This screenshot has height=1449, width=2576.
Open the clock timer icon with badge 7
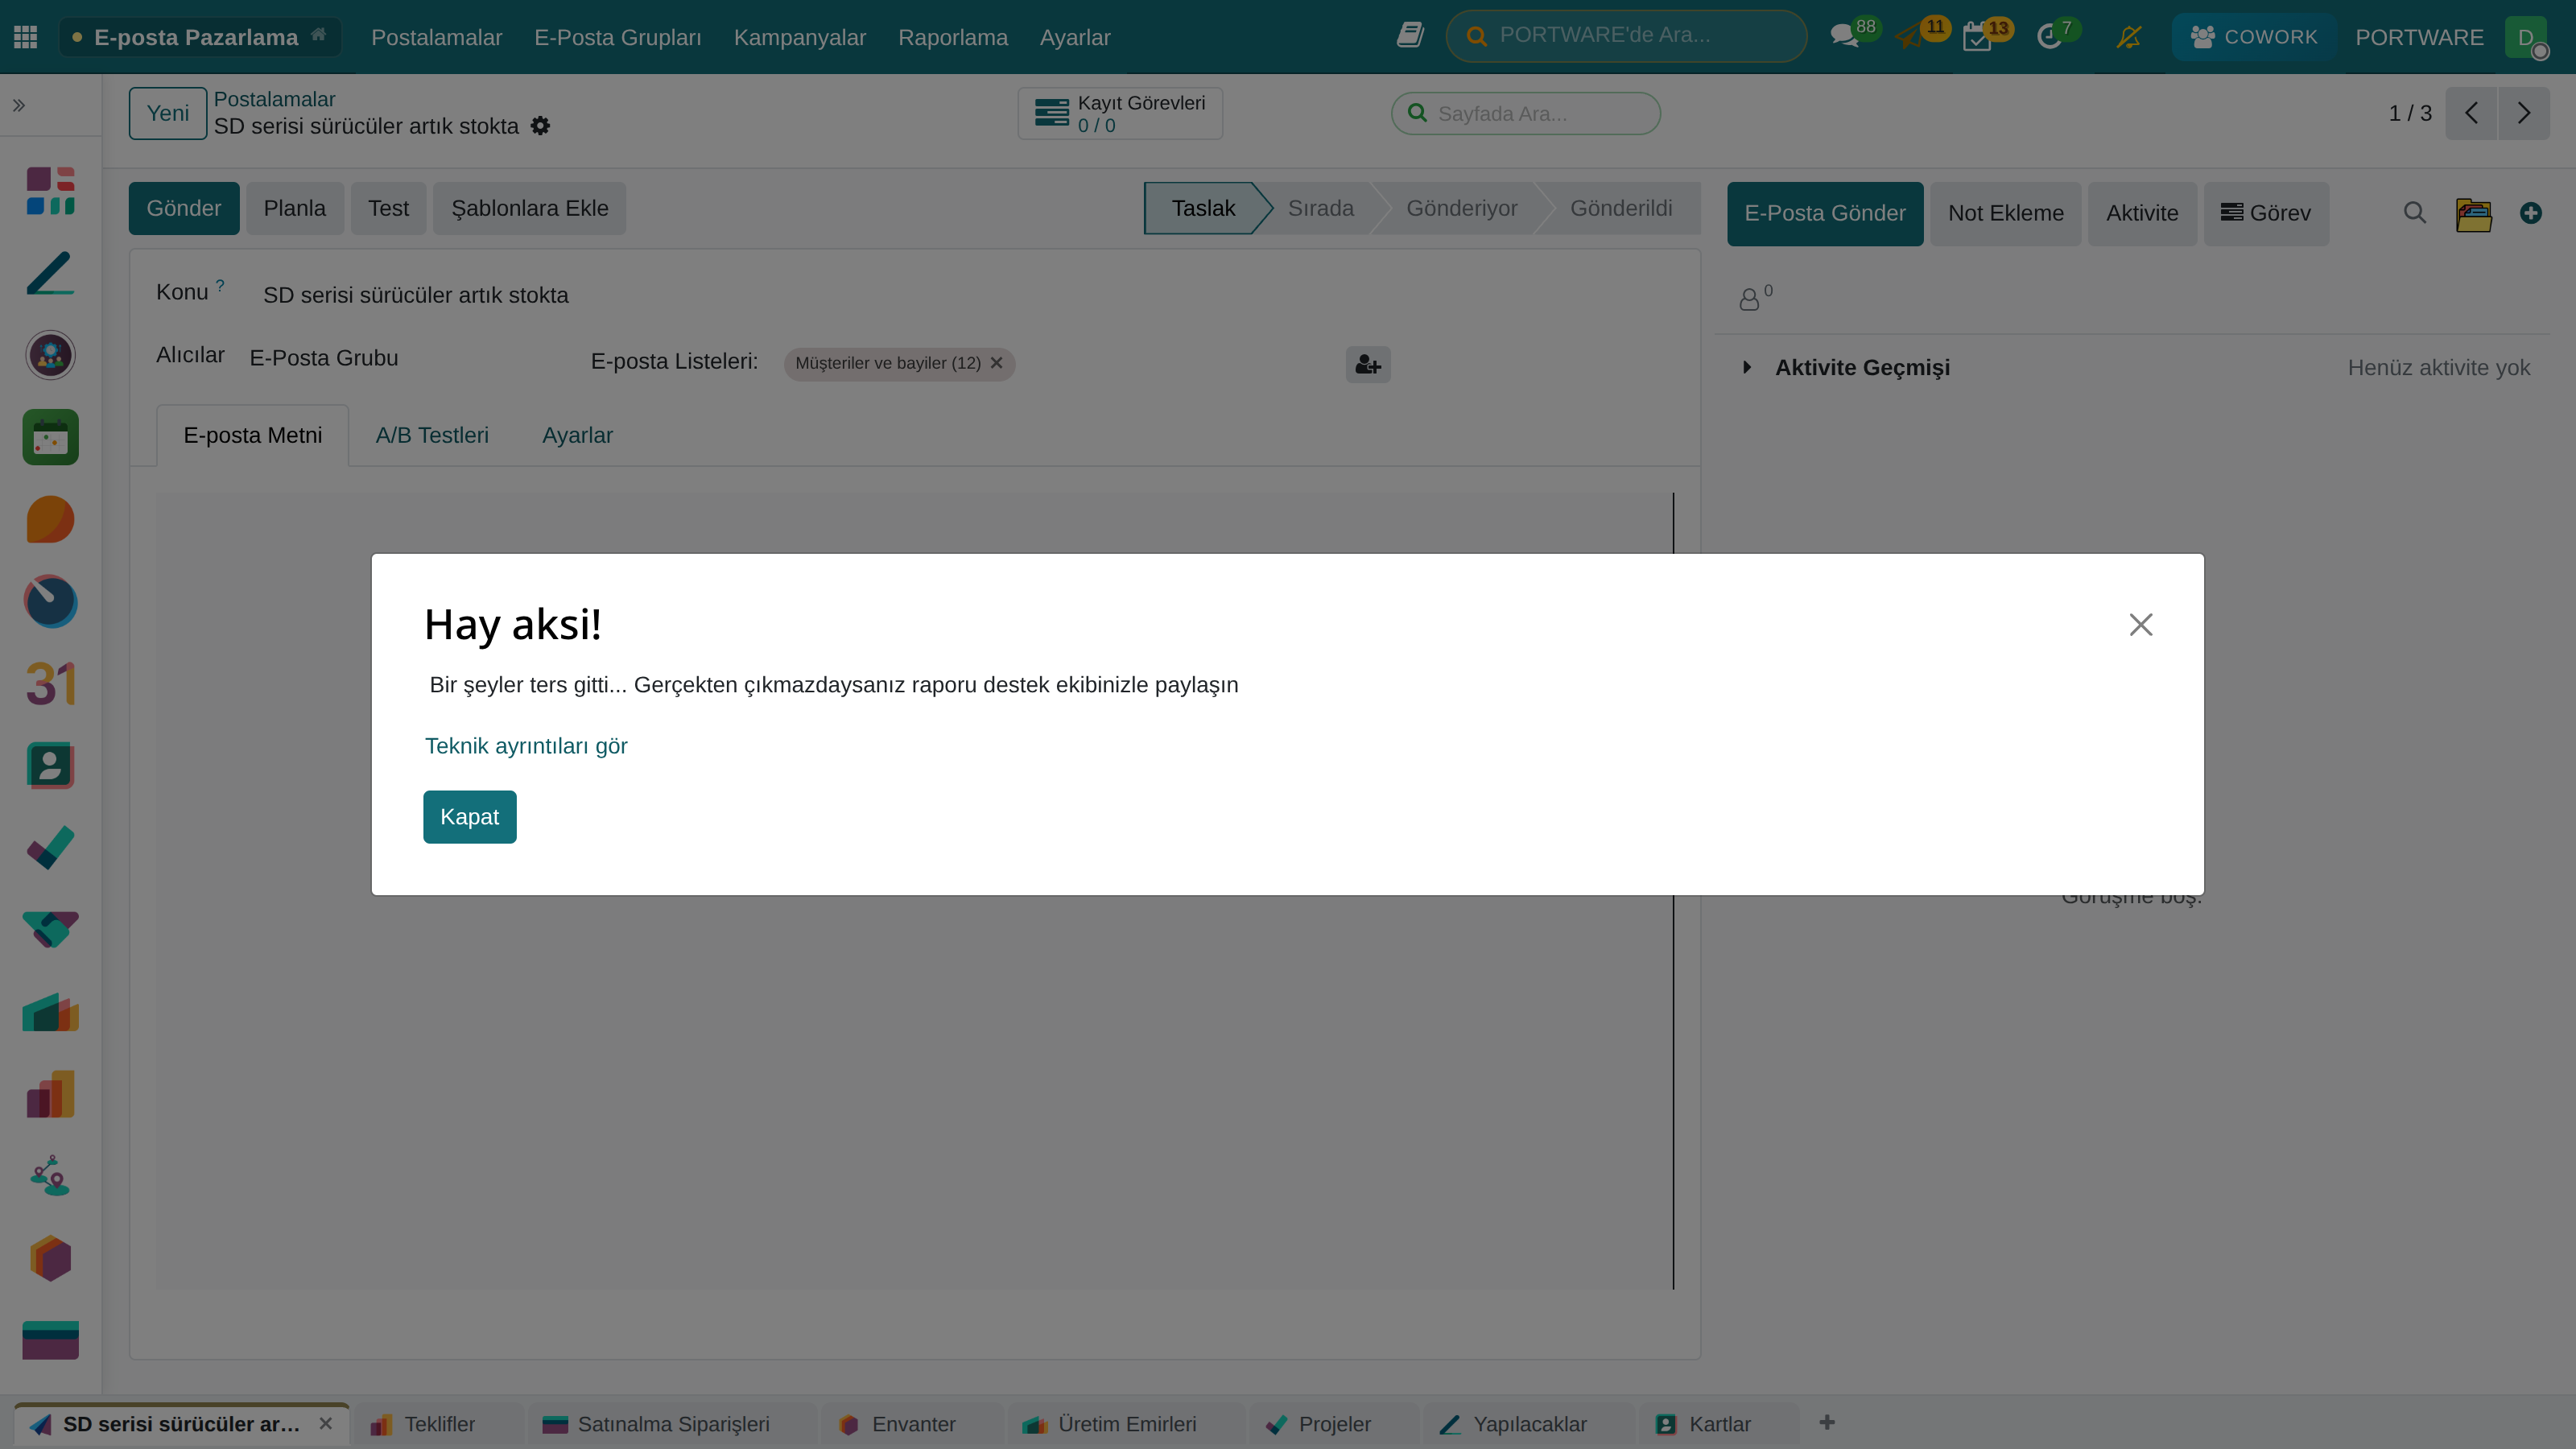pyautogui.click(x=2049, y=37)
